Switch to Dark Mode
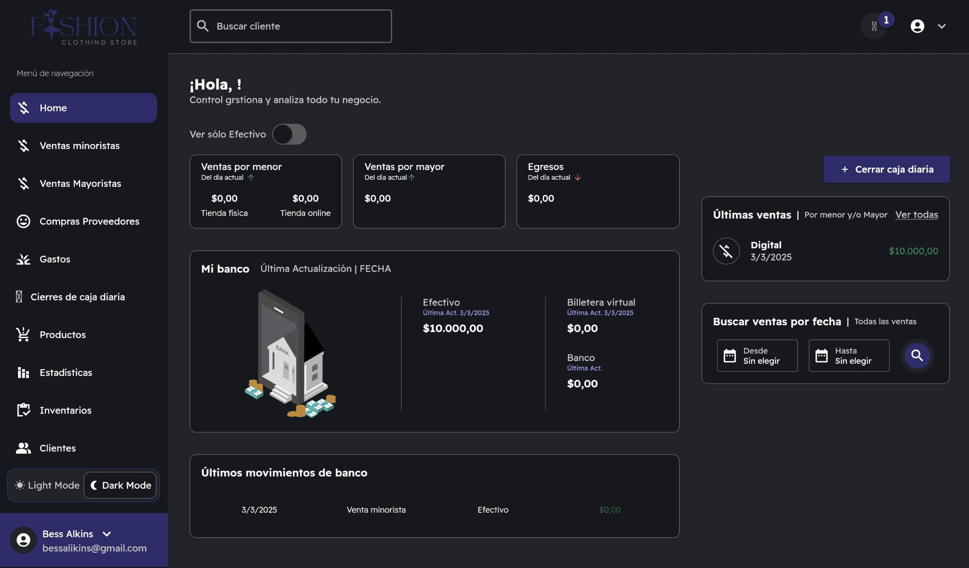This screenshot has width=969, height=568. click(121, 485)
